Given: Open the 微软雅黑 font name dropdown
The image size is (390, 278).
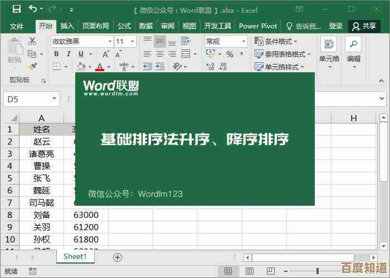Looking at the screenshot, I should [x=109, y=42].
